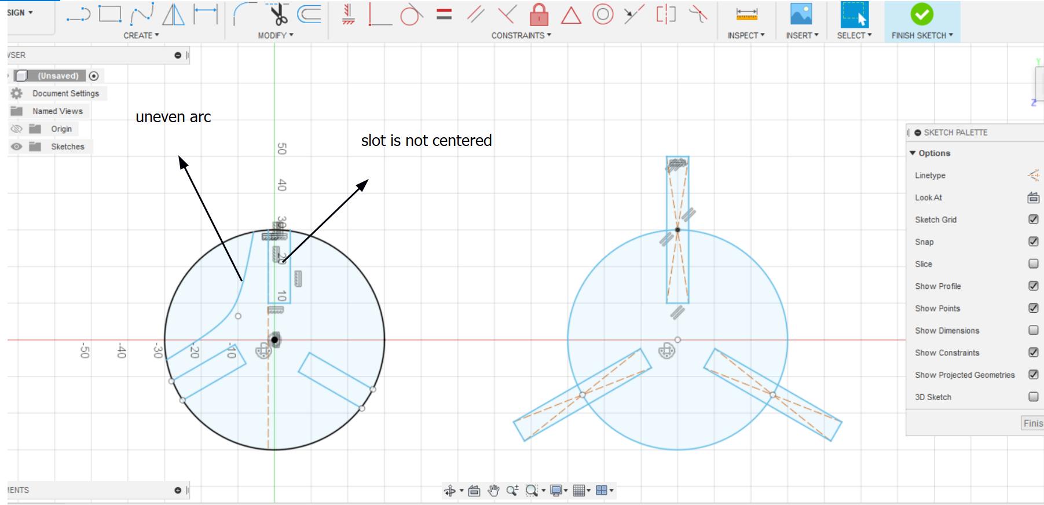
Task: Enable the 3D Sketch checkbox
Action: coord(1033,397)
